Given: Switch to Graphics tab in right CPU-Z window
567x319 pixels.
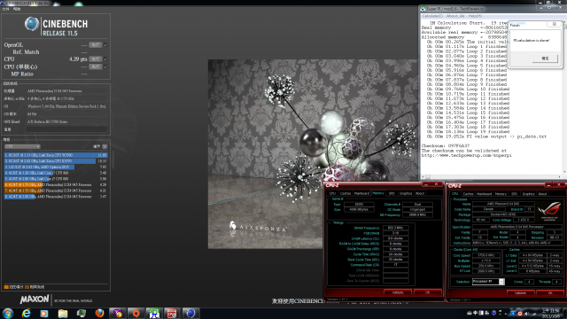Looking at the screenshot, I should (x=528, y=194).
